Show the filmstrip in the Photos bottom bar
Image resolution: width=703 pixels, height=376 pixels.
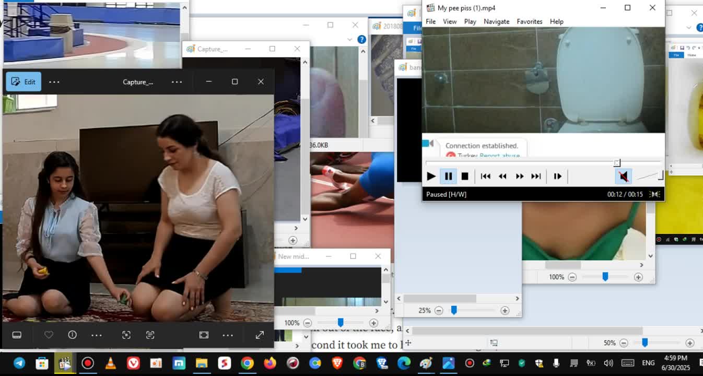click(17, 335)
